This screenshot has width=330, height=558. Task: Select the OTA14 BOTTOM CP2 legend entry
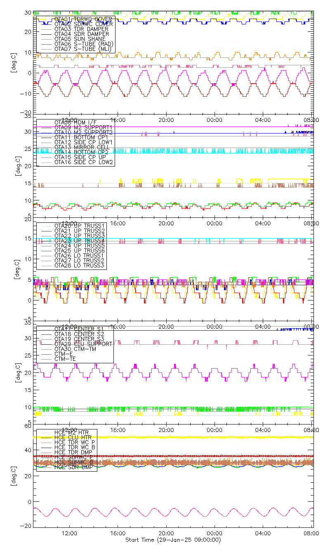(x=81, y=152)
